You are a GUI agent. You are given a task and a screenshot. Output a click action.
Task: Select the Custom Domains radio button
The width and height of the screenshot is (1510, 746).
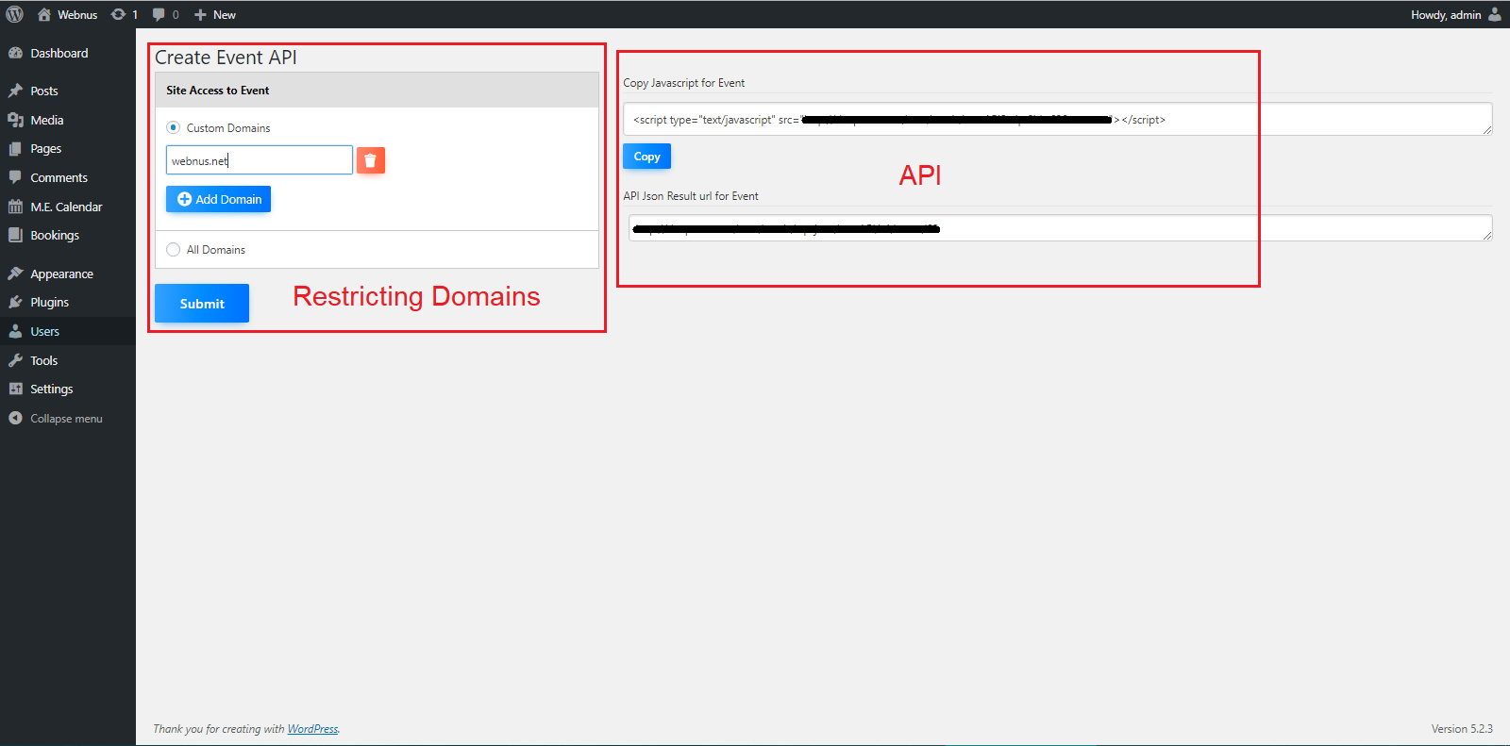click(x=173, y=127)
